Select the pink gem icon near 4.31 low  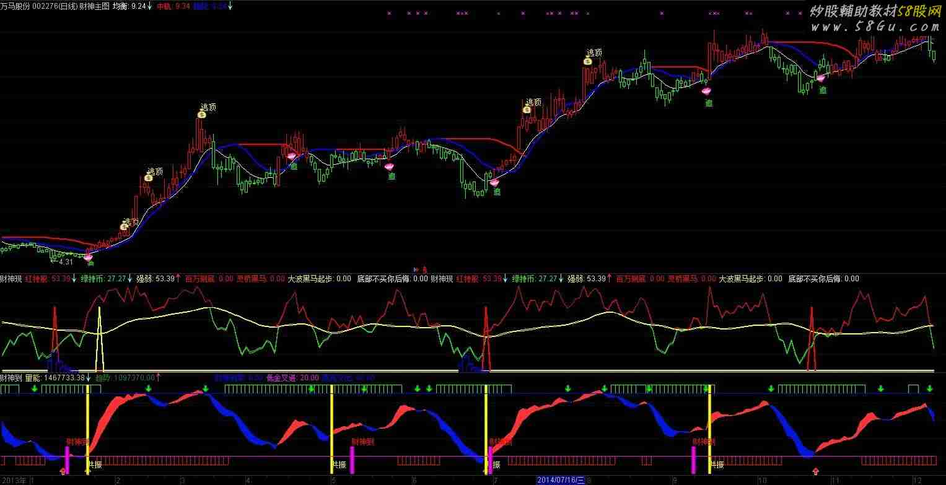[88, 256]
